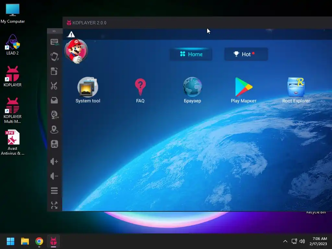Select the scissors screenshot tool
The height and width of the screenshot is (249, 332).
54,86
